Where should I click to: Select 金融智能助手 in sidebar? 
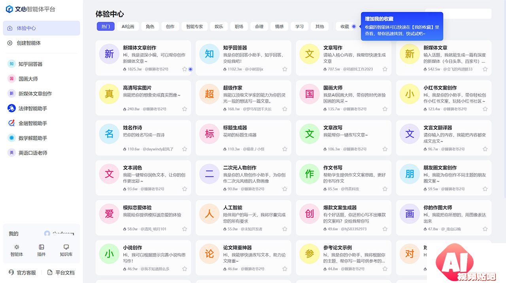point(33,123)
